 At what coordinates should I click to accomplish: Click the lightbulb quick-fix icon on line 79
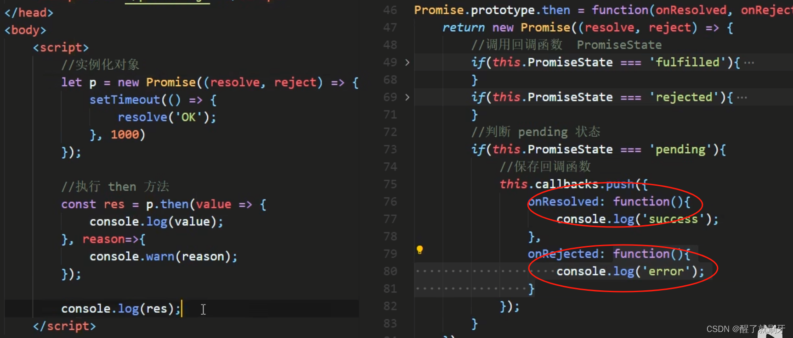coord(419,250)
